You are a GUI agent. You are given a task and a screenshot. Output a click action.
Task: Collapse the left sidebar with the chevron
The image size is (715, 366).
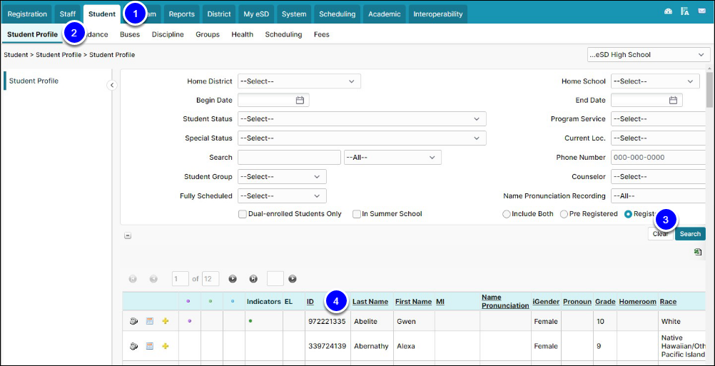112,85
